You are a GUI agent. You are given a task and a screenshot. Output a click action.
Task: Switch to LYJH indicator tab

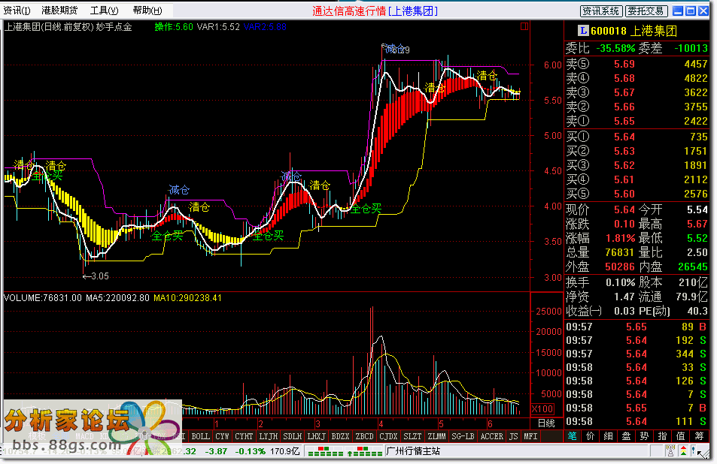click(x=268, y=437)
